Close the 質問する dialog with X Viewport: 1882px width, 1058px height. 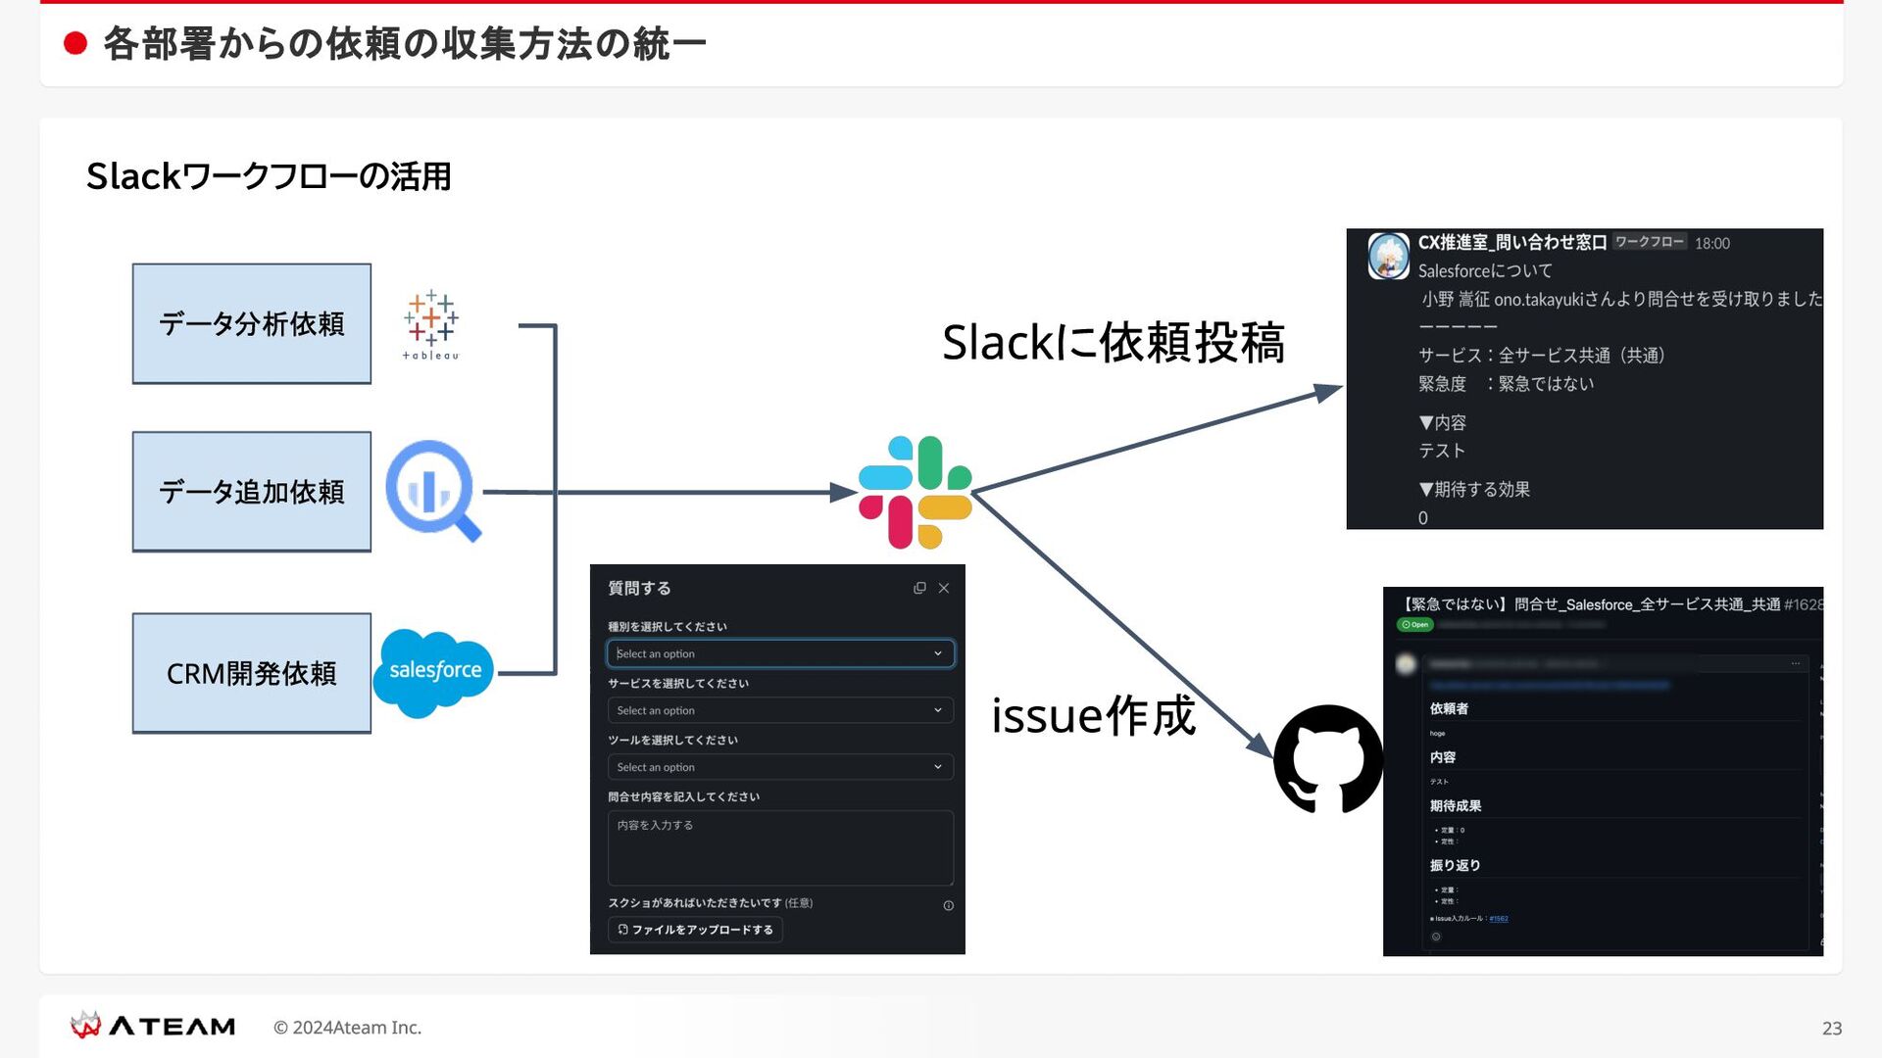pyautogui.click(x=944, y=588)
